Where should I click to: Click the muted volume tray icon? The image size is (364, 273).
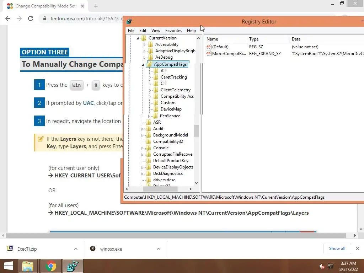click(322, 267)
